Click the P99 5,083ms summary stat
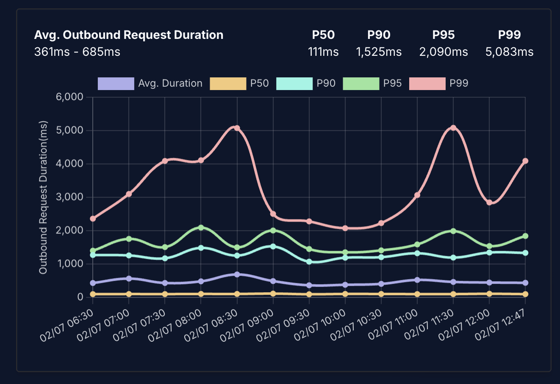 pos(509,52)
